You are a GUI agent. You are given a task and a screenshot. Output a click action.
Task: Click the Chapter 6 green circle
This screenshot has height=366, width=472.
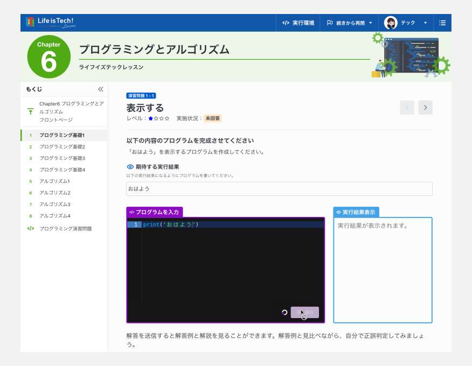tap(49, 57)
